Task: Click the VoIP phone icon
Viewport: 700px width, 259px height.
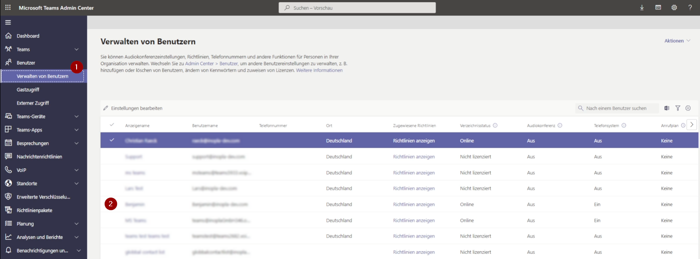Action: point(9,170)
